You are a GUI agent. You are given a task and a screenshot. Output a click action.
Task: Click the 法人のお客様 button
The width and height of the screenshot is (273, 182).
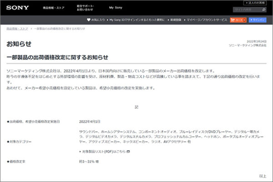[255, 3]
